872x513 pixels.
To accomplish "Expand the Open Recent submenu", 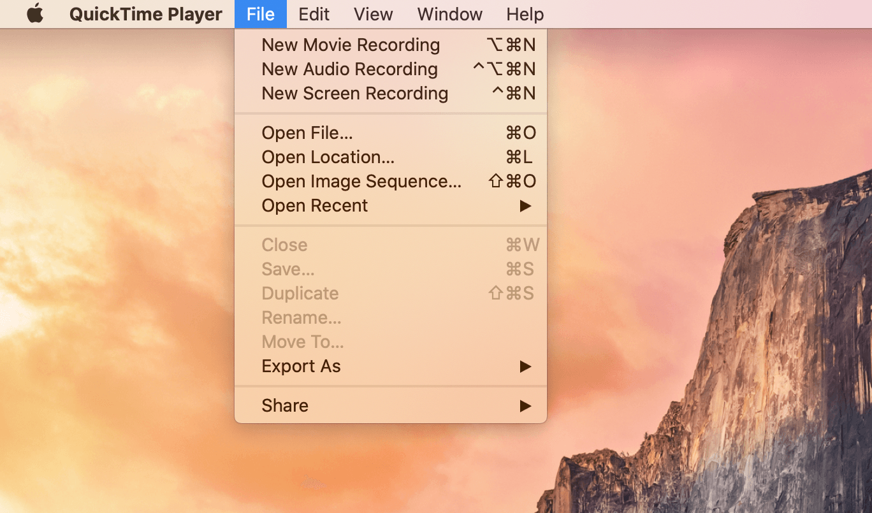I will coord(314,205).
